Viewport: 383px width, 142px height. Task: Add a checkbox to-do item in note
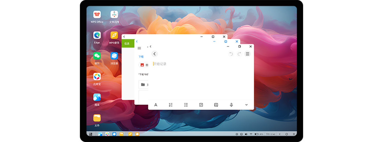(x=201, y=105)
